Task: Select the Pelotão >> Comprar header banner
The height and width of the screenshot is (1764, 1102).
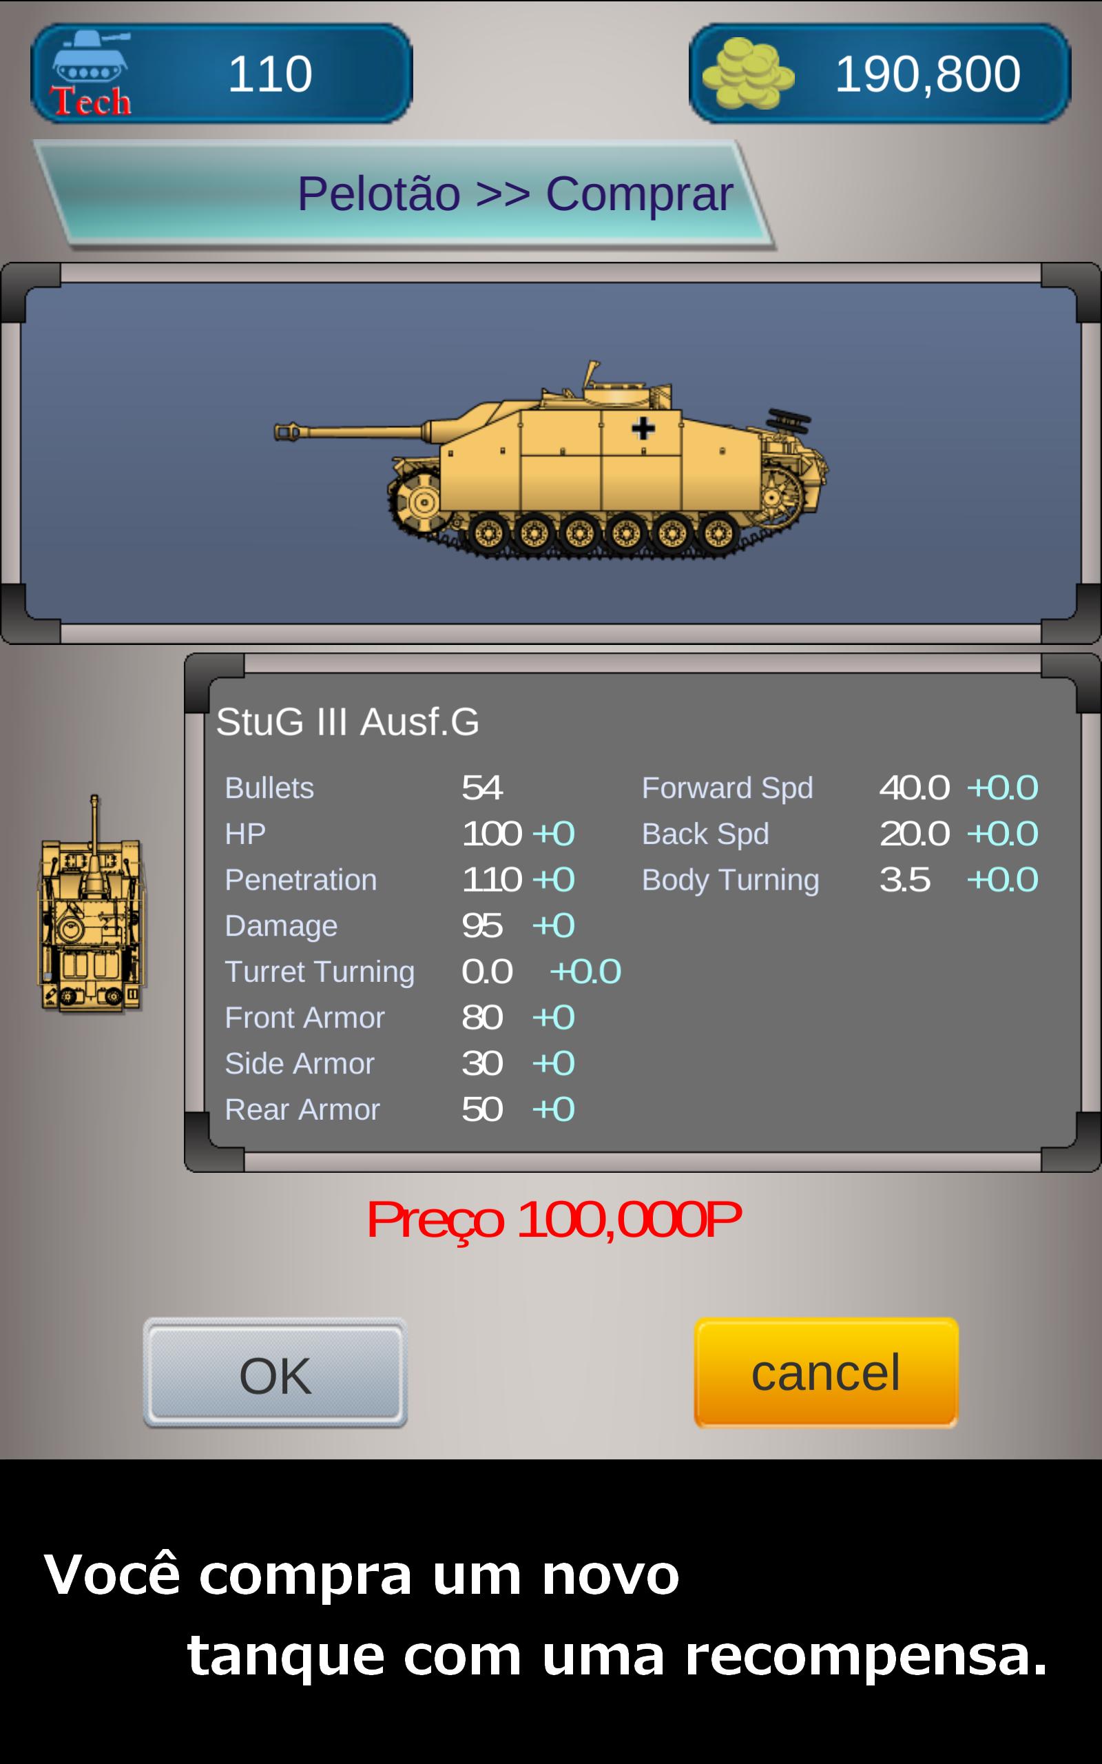Action: click(405, 194)
